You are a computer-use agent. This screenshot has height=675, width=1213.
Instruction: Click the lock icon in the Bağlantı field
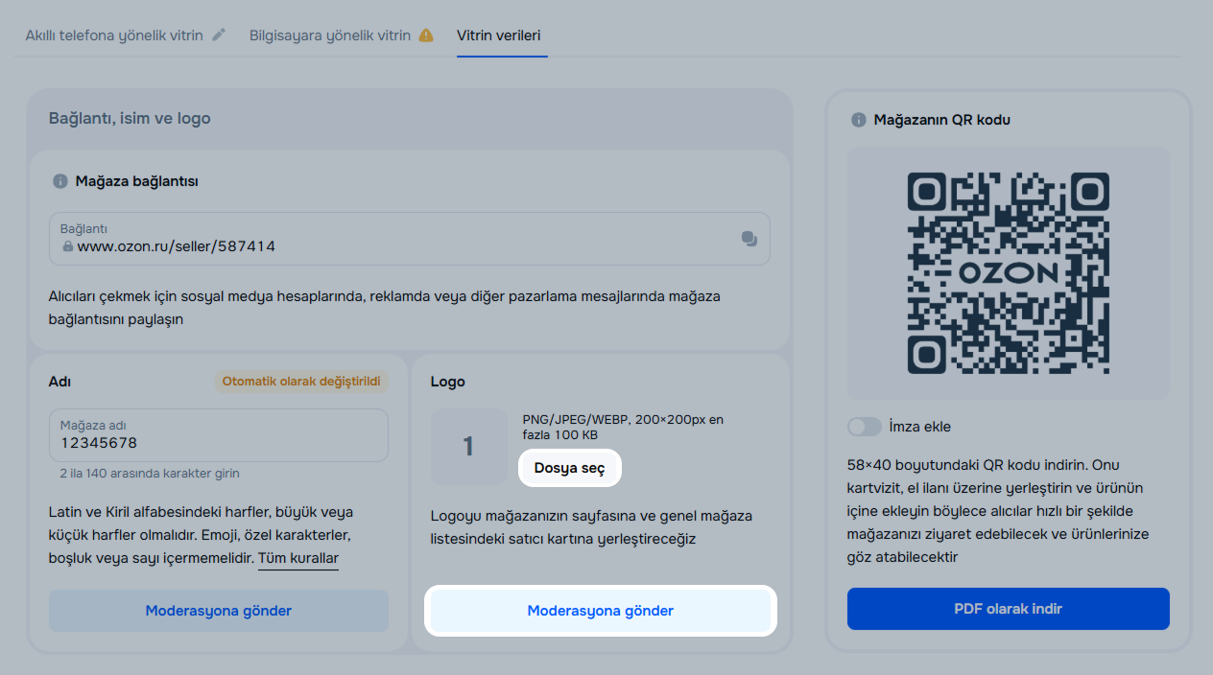(x=67, y=246)
